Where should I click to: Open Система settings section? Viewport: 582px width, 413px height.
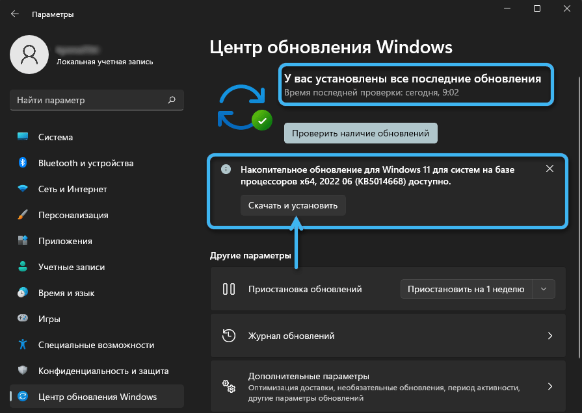tap(55, 137)
